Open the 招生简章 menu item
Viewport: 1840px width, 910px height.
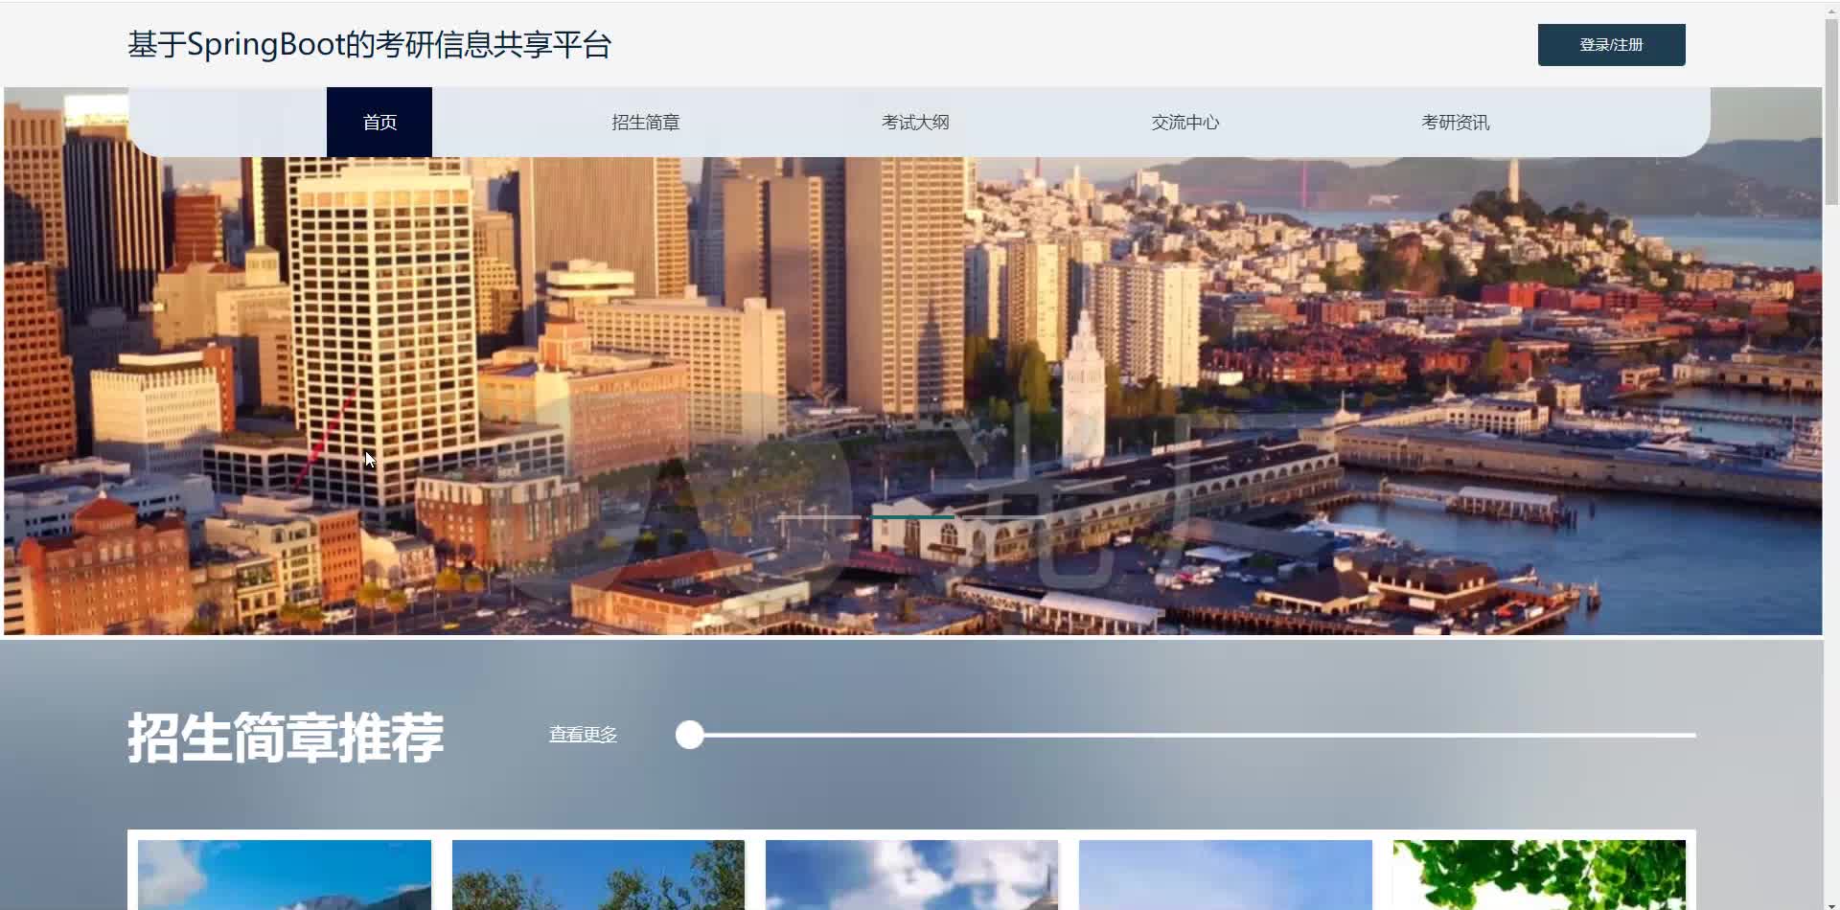coord(645,122)
